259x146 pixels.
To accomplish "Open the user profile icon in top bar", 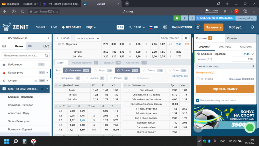I will click(x=184, y=18).
